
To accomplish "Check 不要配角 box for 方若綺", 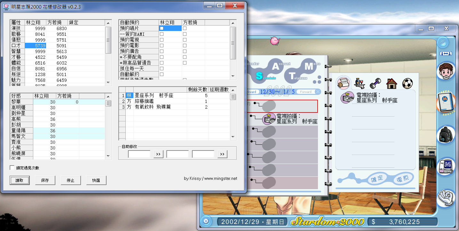I will pyautogui.click(x=185, y=57).
